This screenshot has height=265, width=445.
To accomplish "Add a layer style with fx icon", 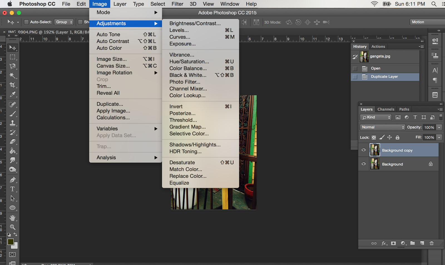I will 384,243.
